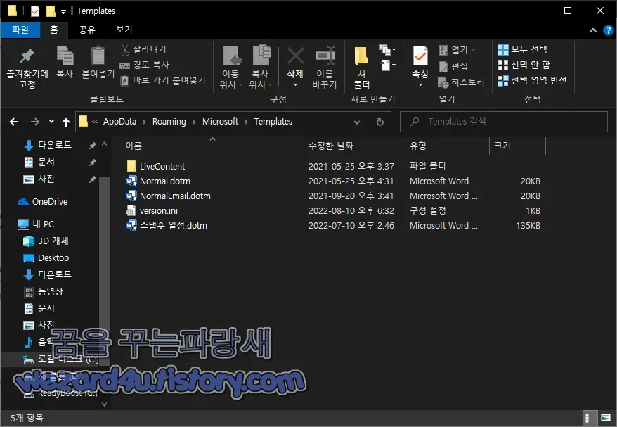Image resolution: width=617 pixels, height=427 pixels.
Task: Open the File (파일) tab
Action: tap(20, 30)
